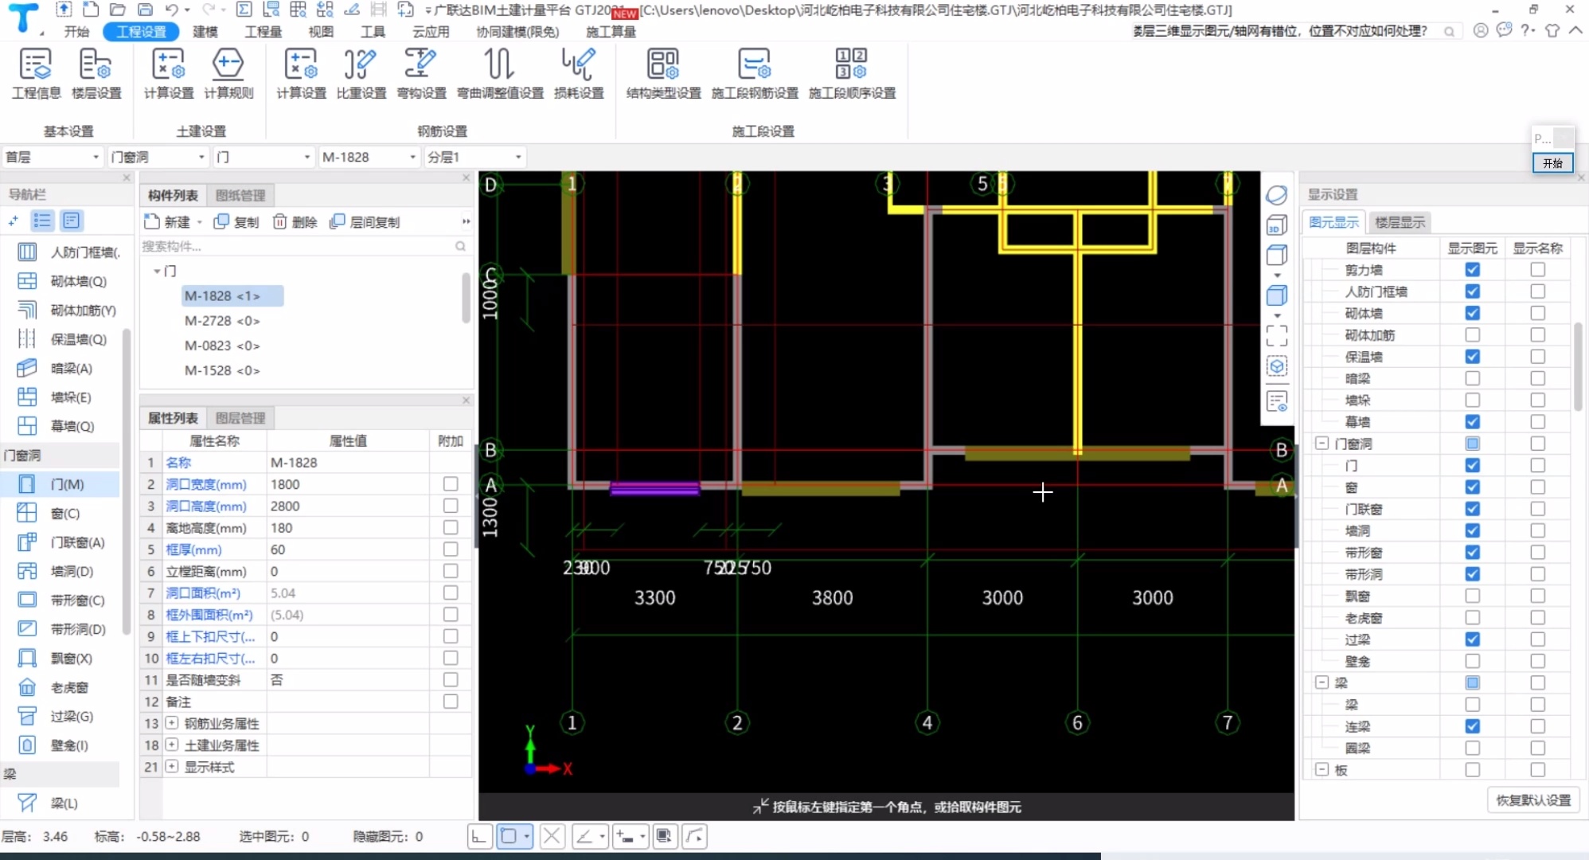Click 恢复默认设置 button
The height and width of the screenshot is (860, 1589).
coord(1533,799)
